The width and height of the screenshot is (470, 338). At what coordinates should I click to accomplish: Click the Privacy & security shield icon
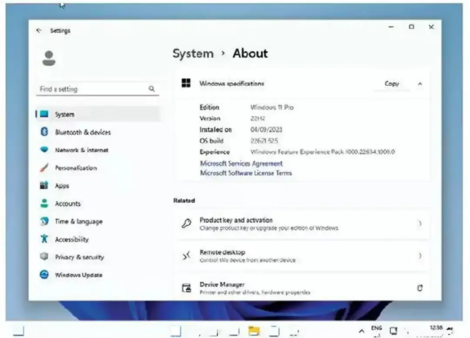coord(44,257)
